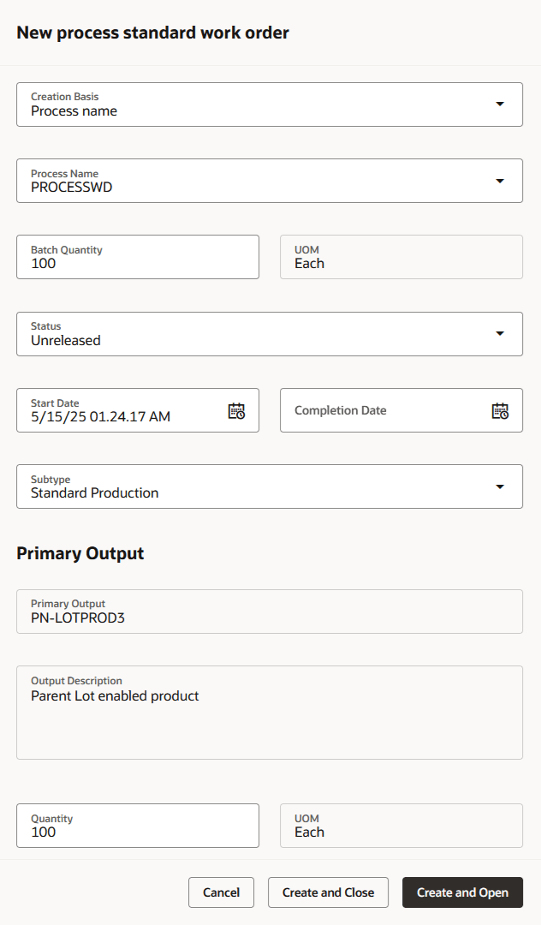The height and width of the screenshot is (925, 541).
Task: Open the Start Date calendar picker
Action: pyautogui.click(x=237, y=410)
